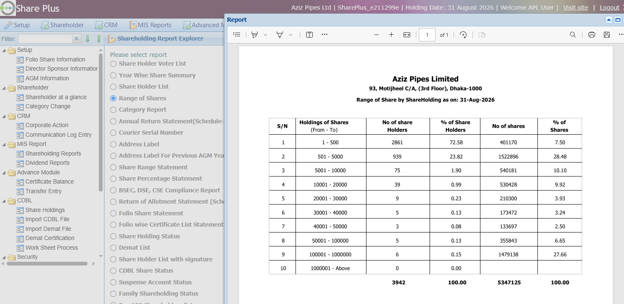This screenshot has width=624, height=304.
Task: Collapse the Setup folder in the tree
Action: (x=4, y=51)
